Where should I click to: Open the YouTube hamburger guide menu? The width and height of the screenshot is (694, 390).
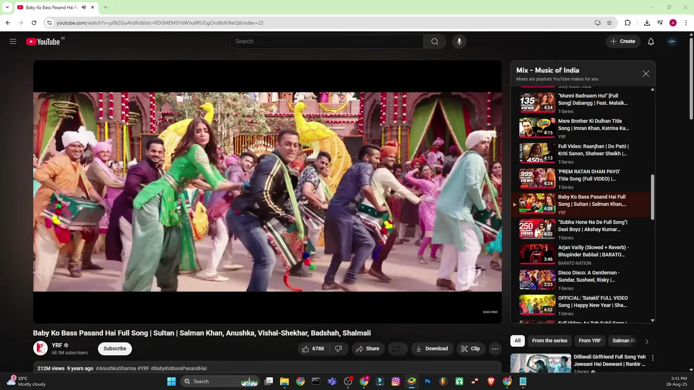click(13, 41)
